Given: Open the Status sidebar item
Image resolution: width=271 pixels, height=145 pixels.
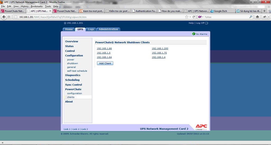Looking at the screenshot, I should click(x=69, y=46).
